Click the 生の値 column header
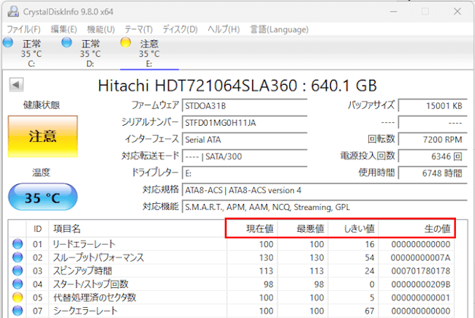475x318 pixels. [x=416, y=229]
